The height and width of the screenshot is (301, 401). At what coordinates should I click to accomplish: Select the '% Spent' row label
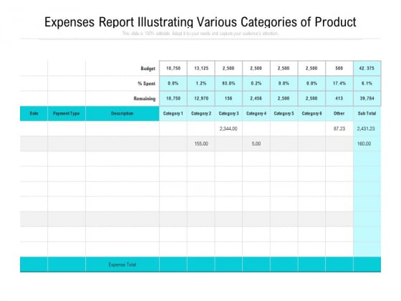coord(146,83)
